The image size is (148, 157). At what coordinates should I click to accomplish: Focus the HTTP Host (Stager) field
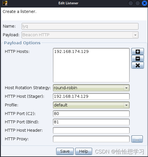click(x=91, y=96)
